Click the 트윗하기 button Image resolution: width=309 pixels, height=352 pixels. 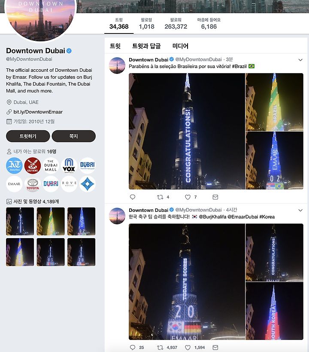[x=28, y=136]
